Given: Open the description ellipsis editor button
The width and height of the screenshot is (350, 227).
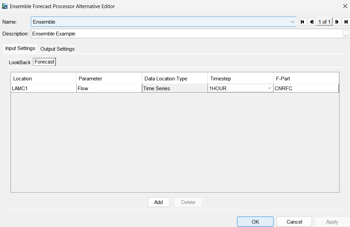Looking at the screenshot, I should tap(346, 34).
